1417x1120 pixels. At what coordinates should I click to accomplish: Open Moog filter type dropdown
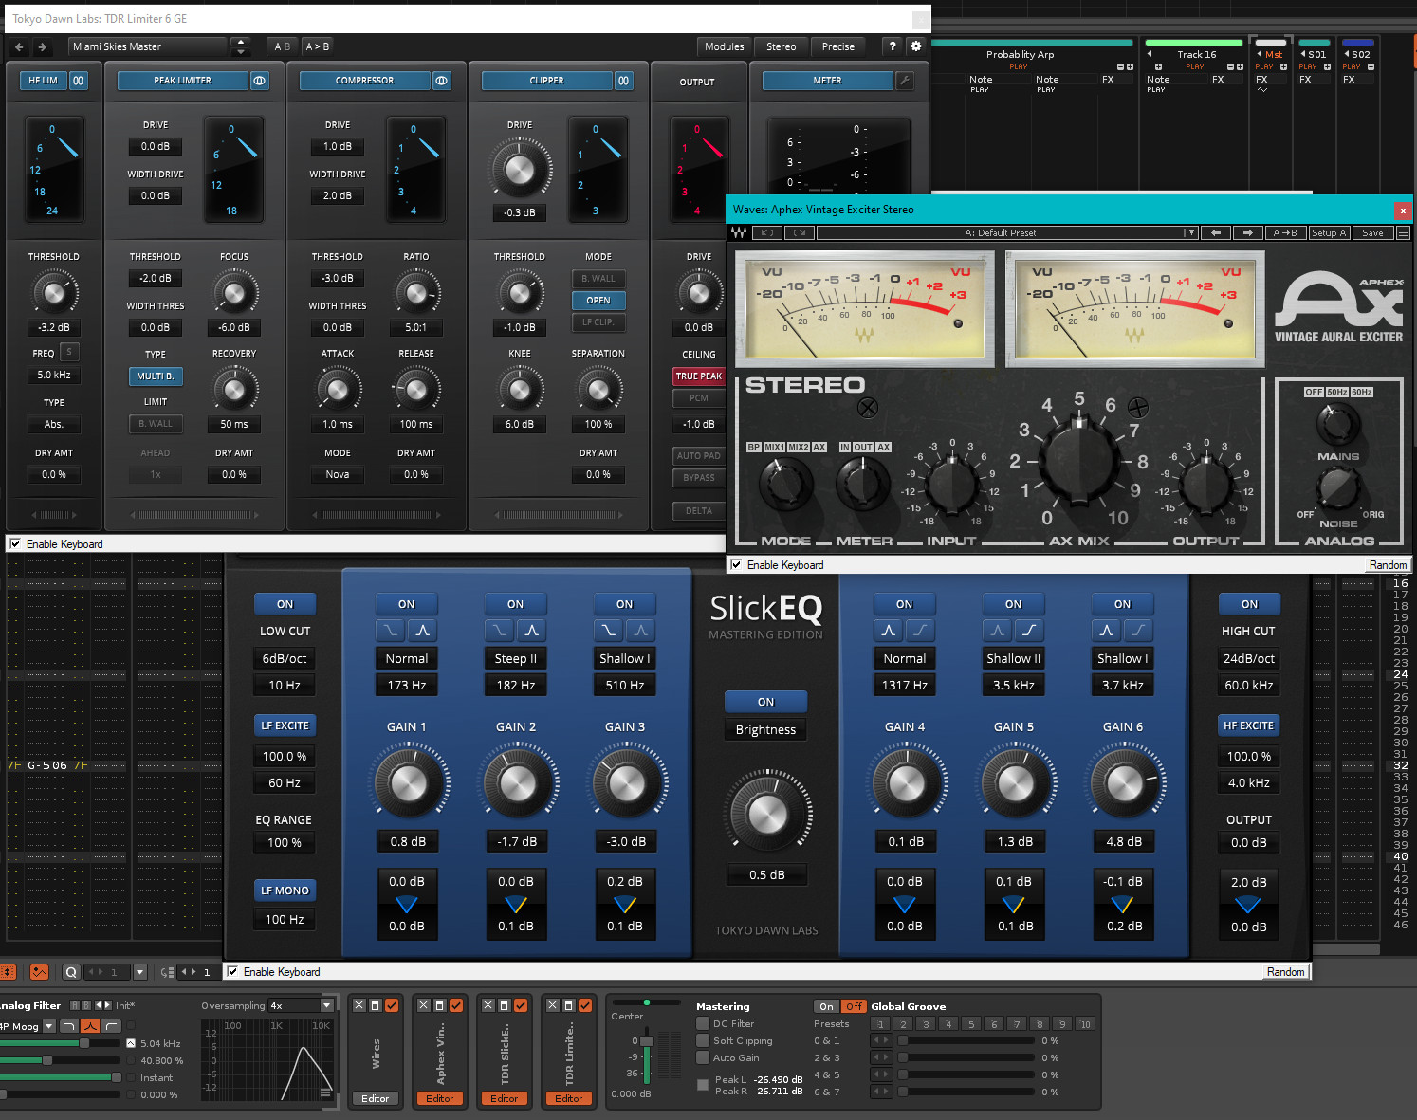click(x=28, y=1026)
